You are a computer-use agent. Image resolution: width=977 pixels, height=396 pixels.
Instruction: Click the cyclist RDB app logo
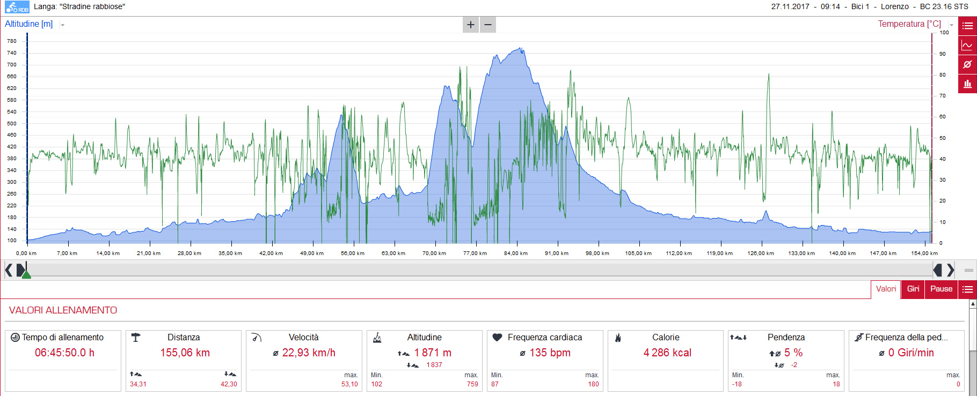pyautogui.click(x=17, y=8)
